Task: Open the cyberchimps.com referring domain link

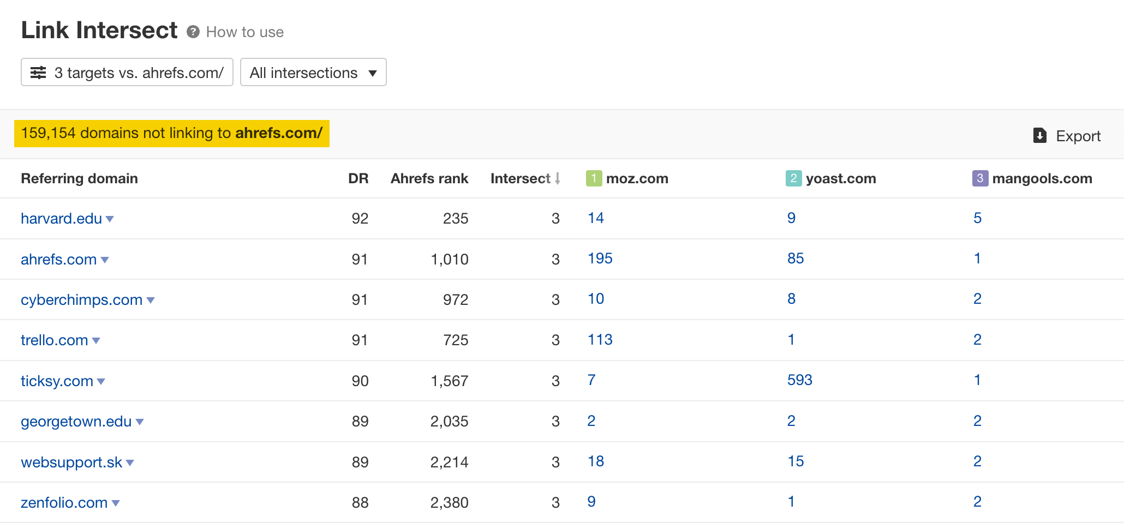Action: tap(81, 300)
